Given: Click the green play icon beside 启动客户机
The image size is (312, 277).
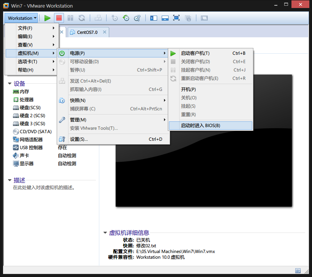Looking at the screenshot, I should click(173, 53).
